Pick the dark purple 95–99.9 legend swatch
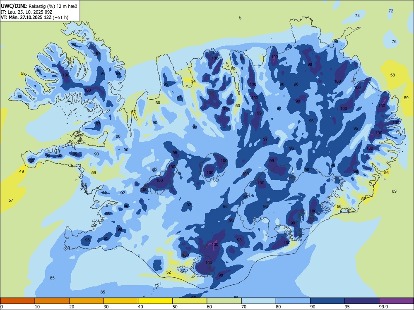The image size is (414, 310). pos(362,301)
